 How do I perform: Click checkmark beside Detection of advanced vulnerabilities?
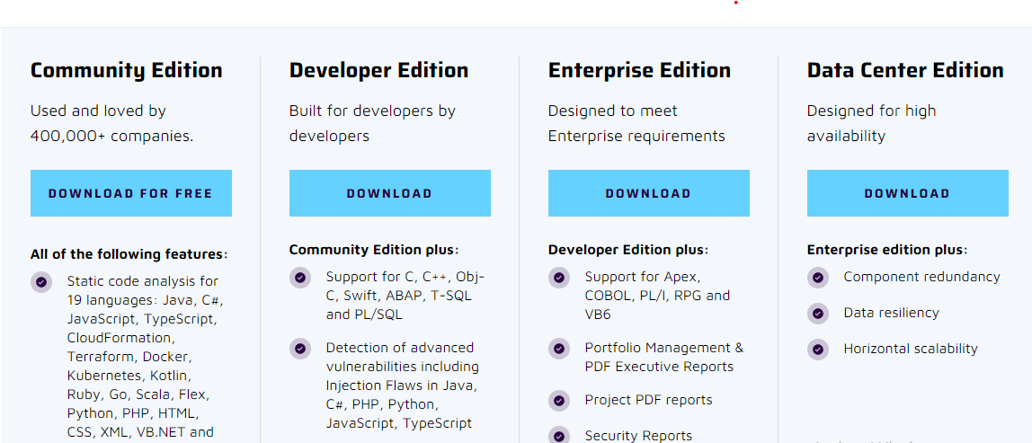(300, 349)
